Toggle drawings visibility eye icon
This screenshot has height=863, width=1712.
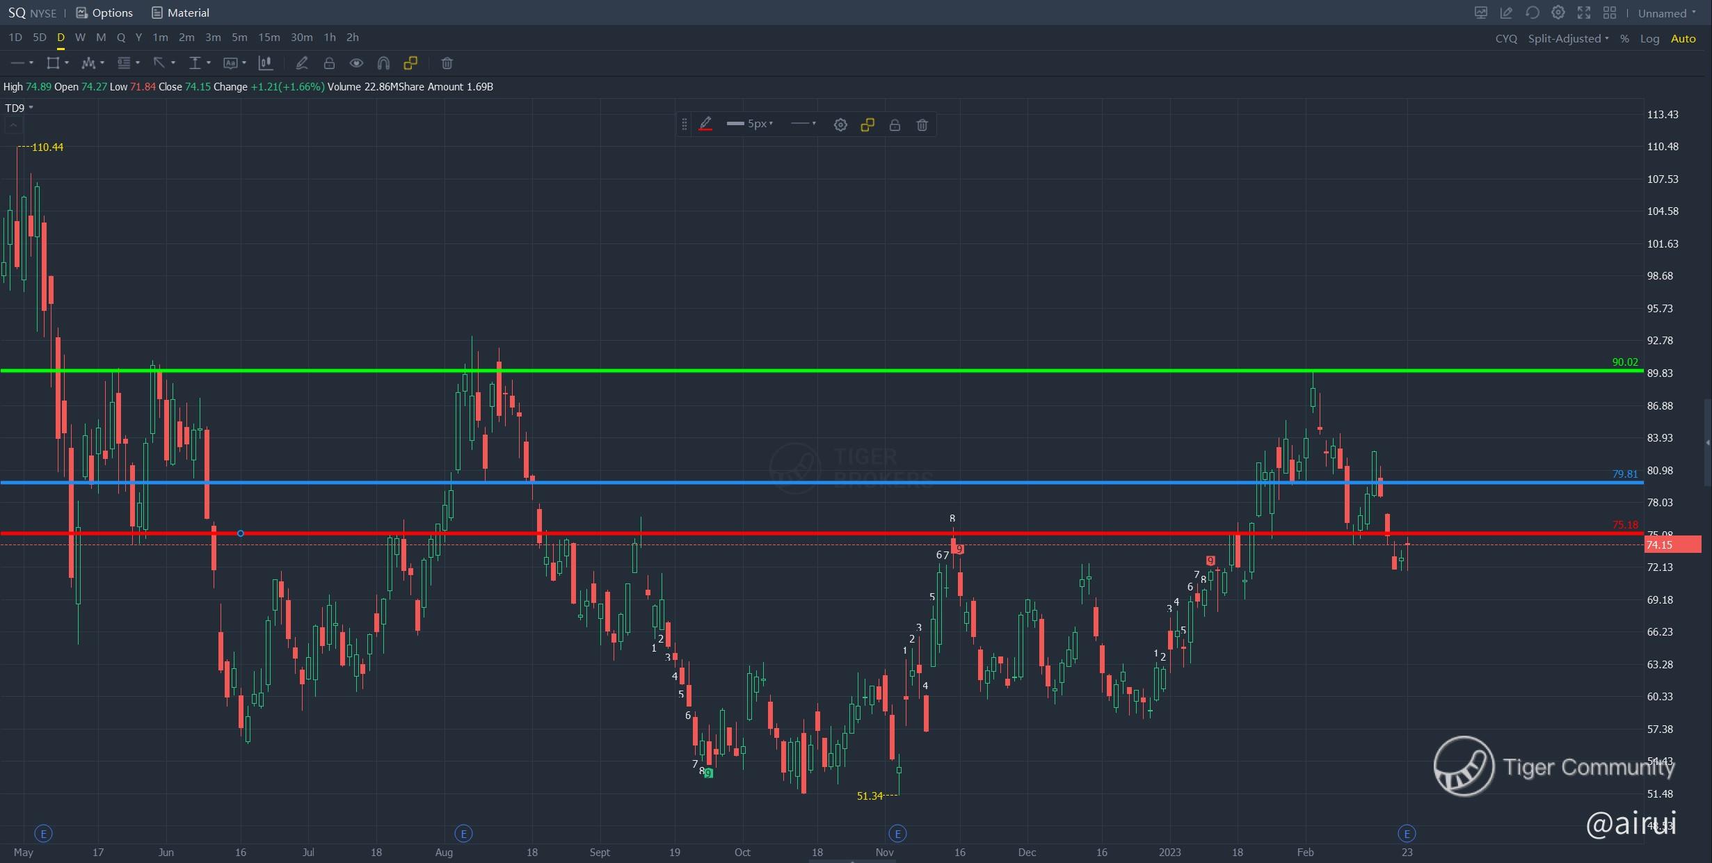pyautogui.click(x=356, y=63)
